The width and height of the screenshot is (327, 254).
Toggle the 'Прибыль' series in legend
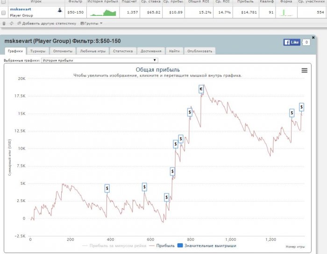pyautogui.click(x=162, y=245)
